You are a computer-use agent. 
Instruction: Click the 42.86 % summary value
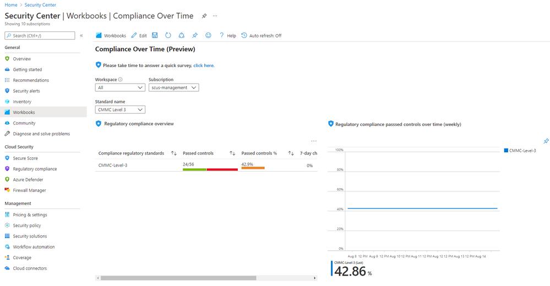353,271
